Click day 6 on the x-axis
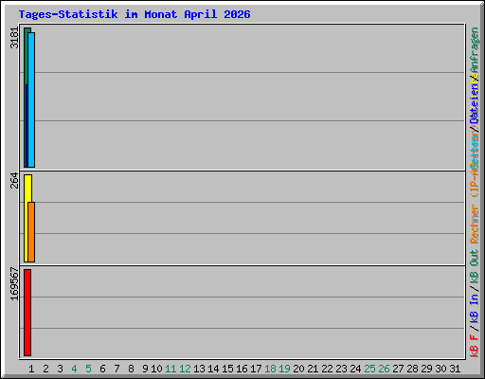This screenshot has width=485, height=379. pos(102,369)
